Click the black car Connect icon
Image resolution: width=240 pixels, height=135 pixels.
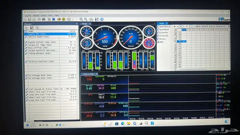click(x=44, y=19)
